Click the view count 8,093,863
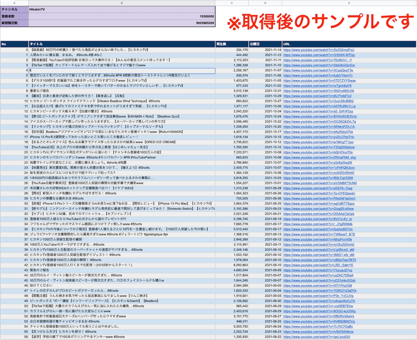This screenshot has height=340, width=417. click(241, 265)
